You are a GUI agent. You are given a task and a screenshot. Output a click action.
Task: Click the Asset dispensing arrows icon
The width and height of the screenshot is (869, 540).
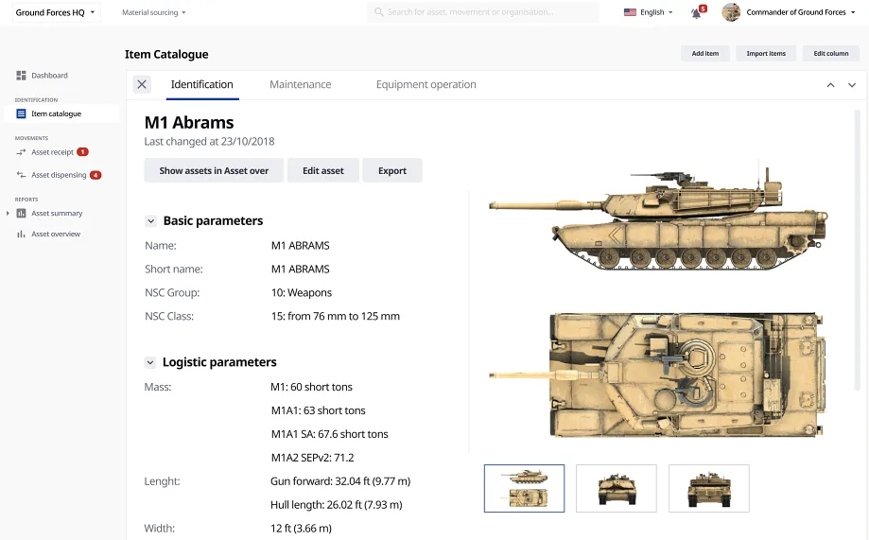(x=21, y=175)
